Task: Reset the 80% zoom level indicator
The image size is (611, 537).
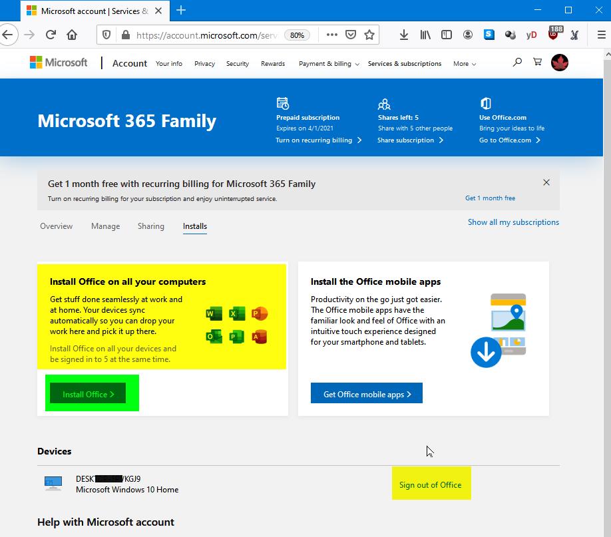Action: click(x=297, y=35)
